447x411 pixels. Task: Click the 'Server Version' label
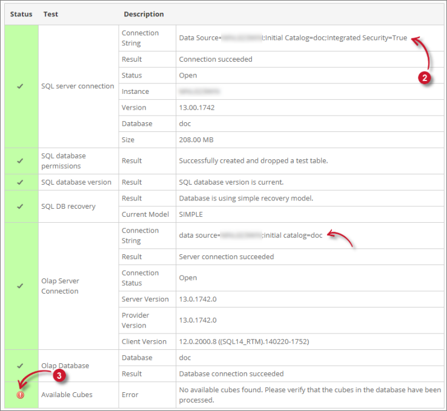pos(145,300)
